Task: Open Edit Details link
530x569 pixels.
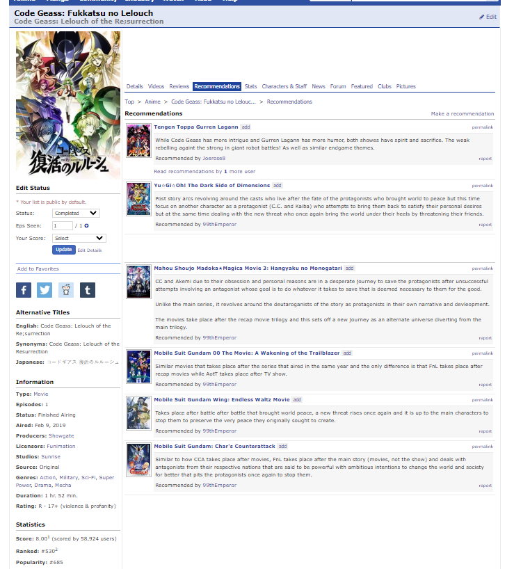Action: tap(90, 250)
